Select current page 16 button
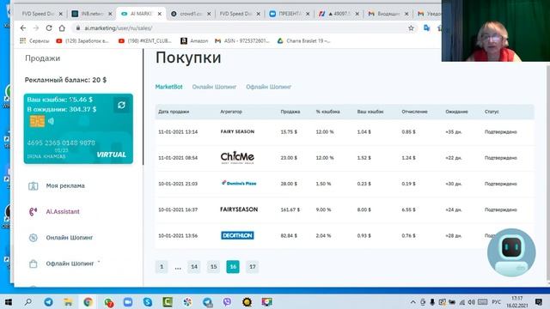Screen dimensions: 550x309 (x=233, y=267)
